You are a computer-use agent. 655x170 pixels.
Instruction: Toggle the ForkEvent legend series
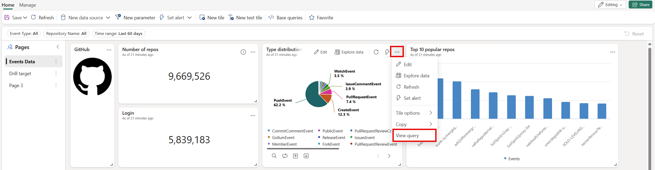tap(331, 144)
